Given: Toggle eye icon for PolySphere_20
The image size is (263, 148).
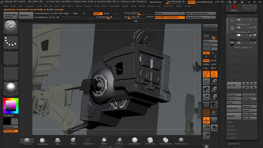Looking at the screenshot, I should click(255, 27).
